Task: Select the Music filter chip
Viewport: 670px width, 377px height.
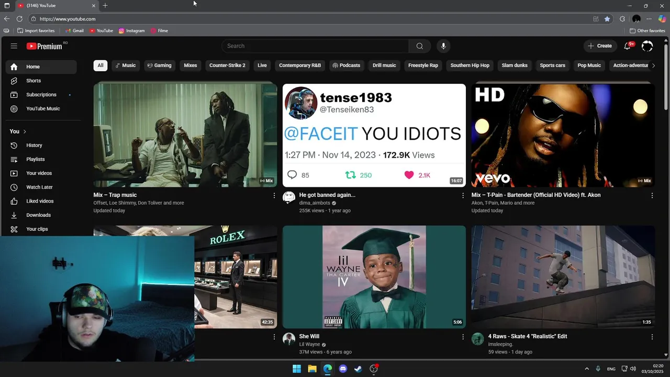Action: tap(126, 65)
